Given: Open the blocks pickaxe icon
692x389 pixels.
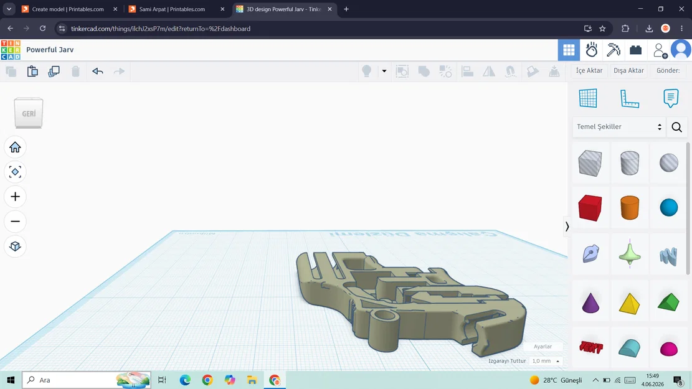Looking at the screenshot, I should point(614,50).
